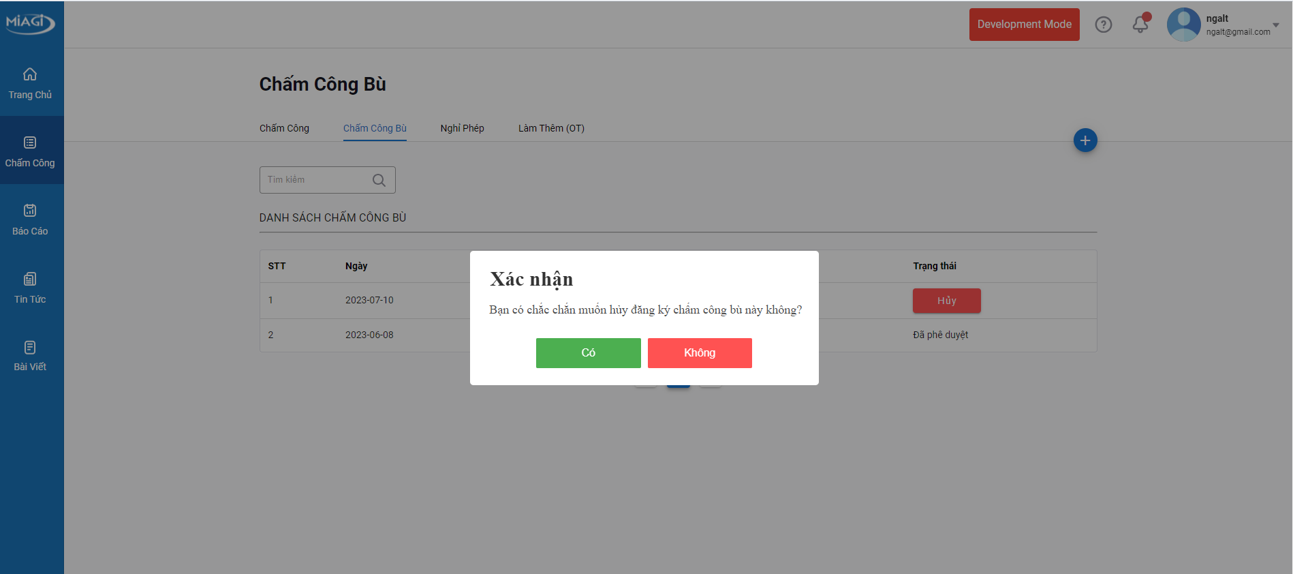Screen dimensions: 1293x574
Task: Open Tin Tức news icon
Action: point(30,279)
